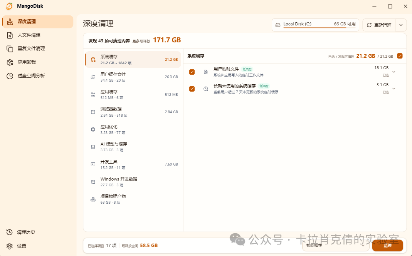Screen dimensions: 412x256
Task: Click the grid icon of 应用缓存 category
Action: click(x=93, y=95)
